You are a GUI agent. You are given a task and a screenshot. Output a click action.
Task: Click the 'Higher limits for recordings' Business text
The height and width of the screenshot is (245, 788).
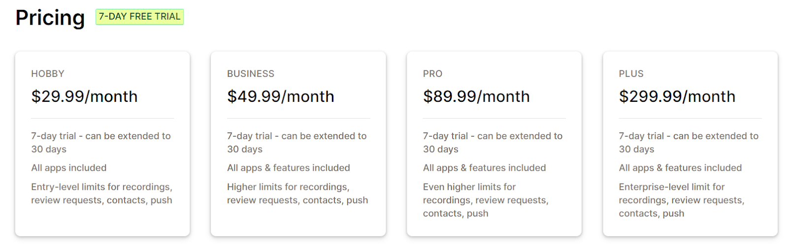[297, 193]
